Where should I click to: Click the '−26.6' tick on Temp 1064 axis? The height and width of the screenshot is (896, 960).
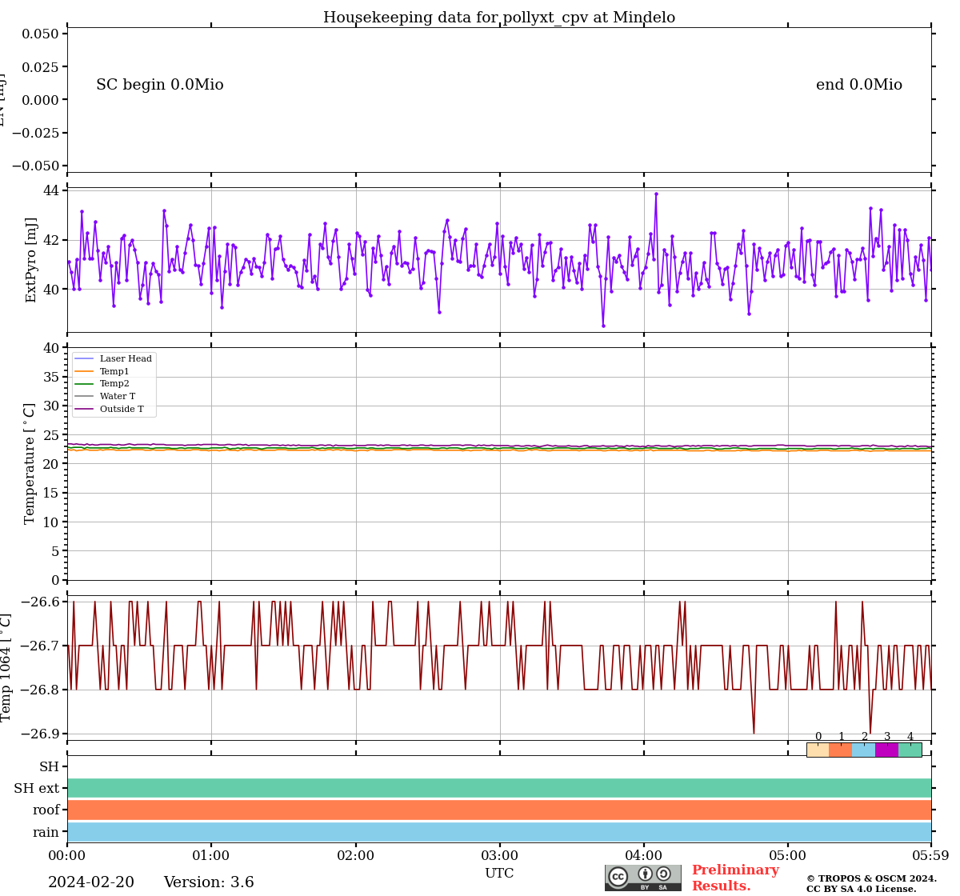[x=38, y=602]
